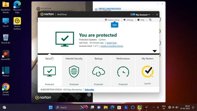Click the plus icon beside Protect Another Device
The image size is (197, 111).
pos(96,10)
